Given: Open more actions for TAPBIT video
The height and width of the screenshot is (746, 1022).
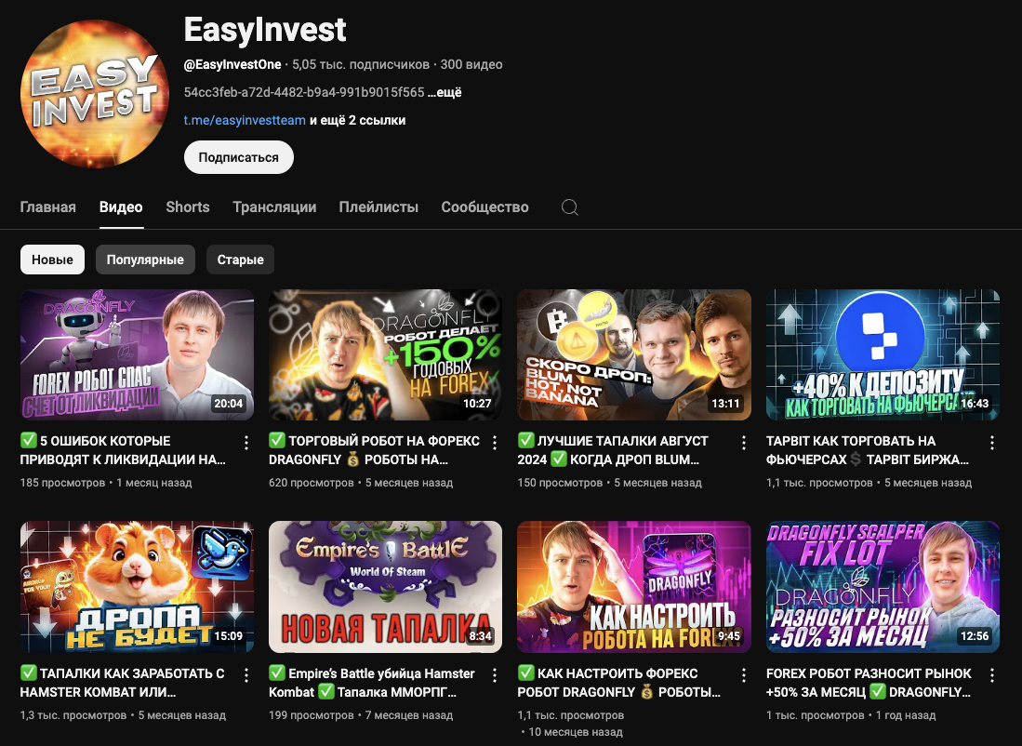Looking at the screenshot, I should [x=992, y=443].
